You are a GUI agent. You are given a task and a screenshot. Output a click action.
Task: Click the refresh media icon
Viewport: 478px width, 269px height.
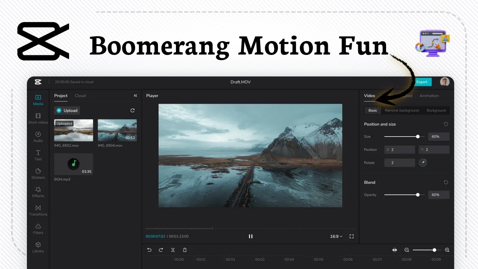point(132,111)
